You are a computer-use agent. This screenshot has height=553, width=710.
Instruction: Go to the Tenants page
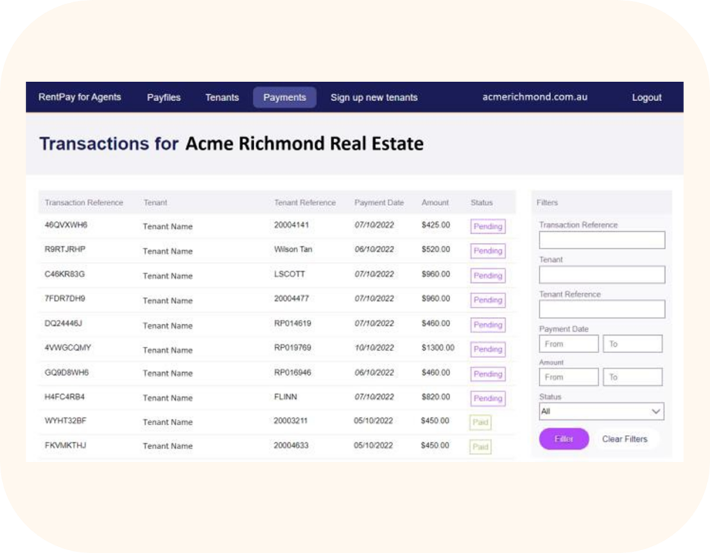point(222,97)
